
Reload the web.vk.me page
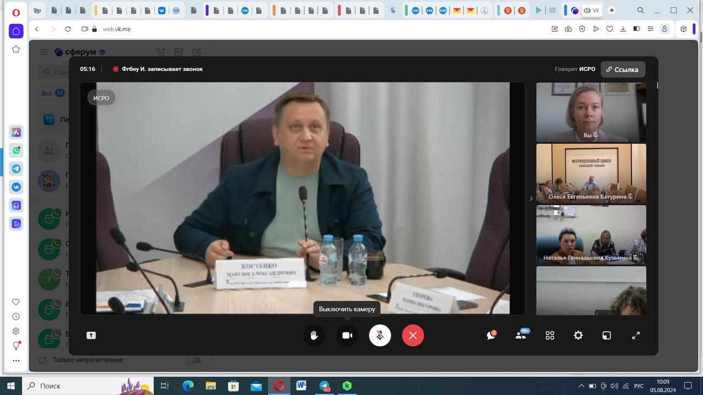coord(68,29)
